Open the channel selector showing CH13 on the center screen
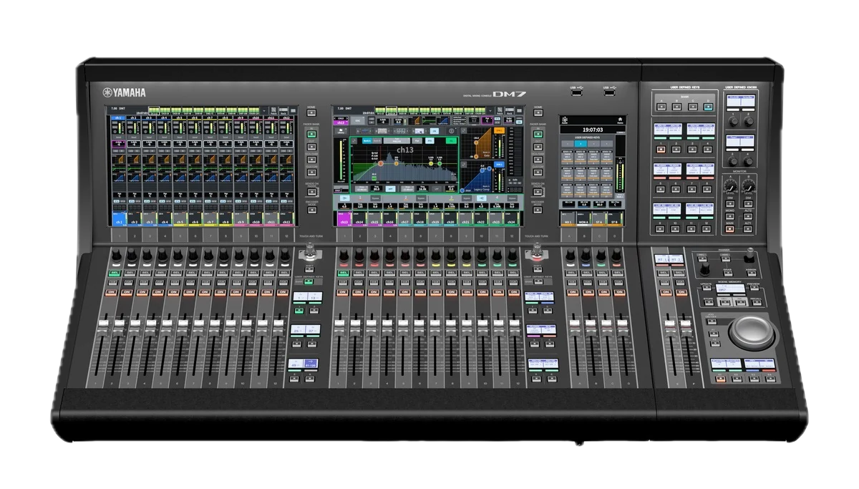Image resolution: width=859 pixels, height=489 pixels. pyautogui.click(x=341, y=119)
